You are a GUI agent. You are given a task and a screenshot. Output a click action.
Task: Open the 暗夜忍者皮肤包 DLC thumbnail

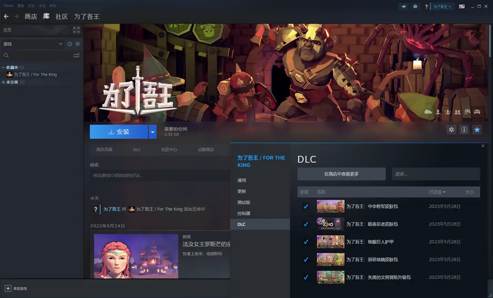point(330,224)
